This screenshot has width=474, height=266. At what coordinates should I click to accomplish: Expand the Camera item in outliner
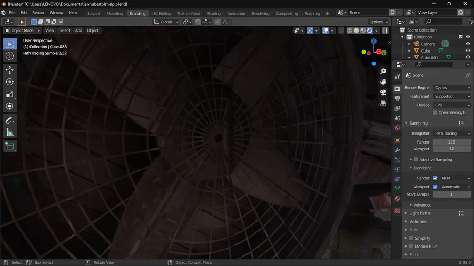pos(409,44)
